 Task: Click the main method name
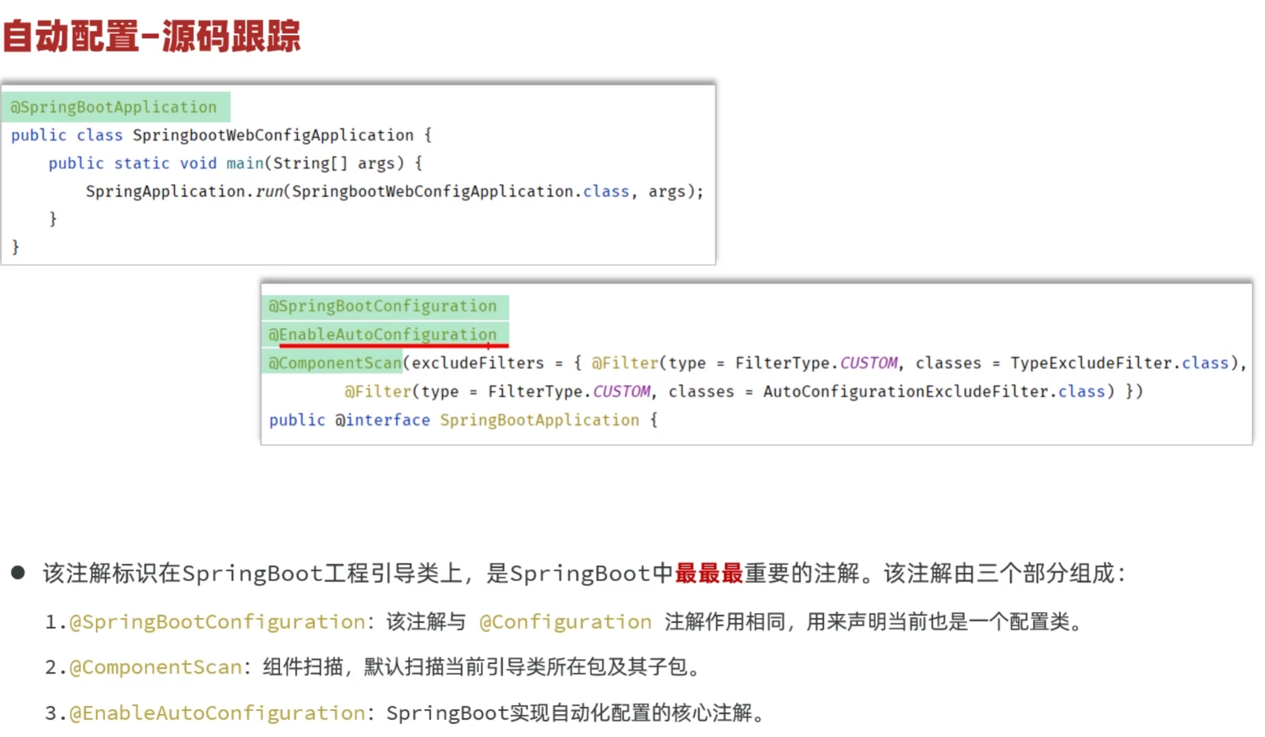[x=245, y=163]
